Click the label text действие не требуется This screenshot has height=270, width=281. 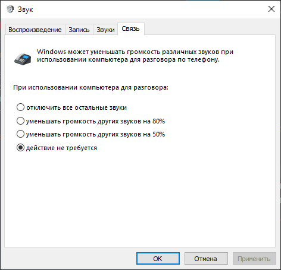click(x=61, y=148)
